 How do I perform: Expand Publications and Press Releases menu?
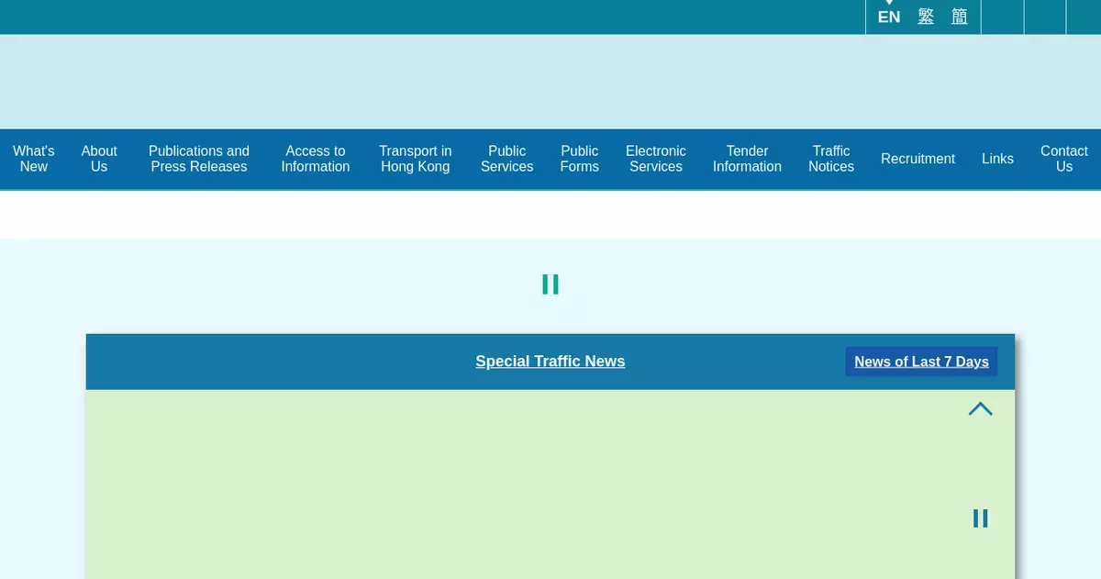pyautogui.click(x=199, y=159)
